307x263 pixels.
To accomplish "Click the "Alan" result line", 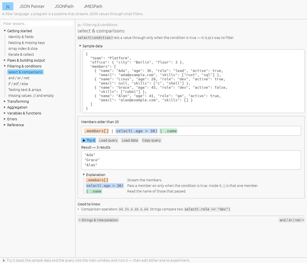I will tap(91, 165).
